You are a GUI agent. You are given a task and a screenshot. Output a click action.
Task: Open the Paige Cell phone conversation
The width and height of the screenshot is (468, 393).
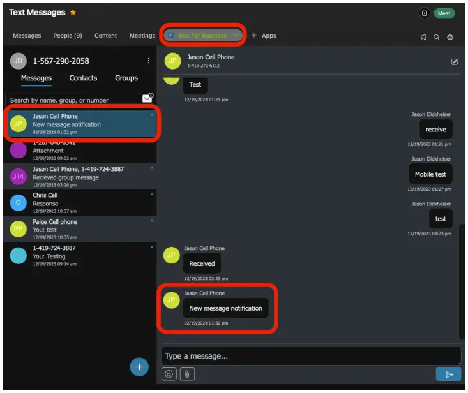click(x=80, y=229)
